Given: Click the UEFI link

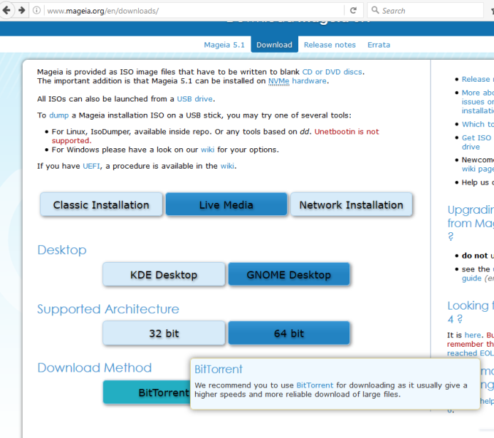Looking at the screenshot, I should tap(91, 166).
